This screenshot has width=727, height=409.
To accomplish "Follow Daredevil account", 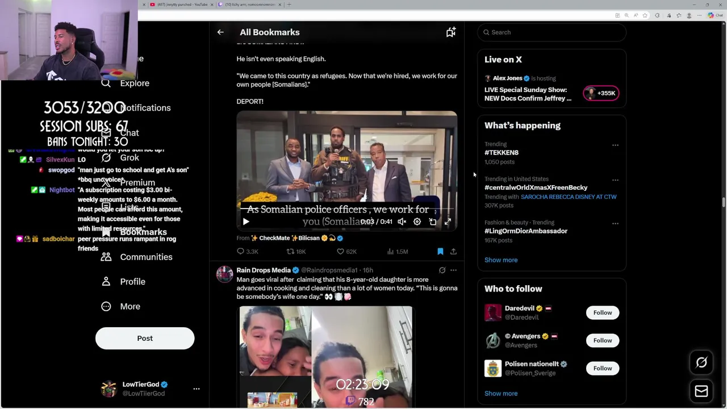I will [603, 313].
